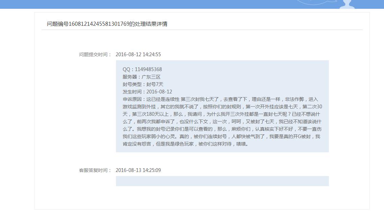Image resolution: width=384 pixels, height=219 pixels.
Task: Click the reply timestamp 2016-08-13 14:25:09
Action: click(138, 170)
